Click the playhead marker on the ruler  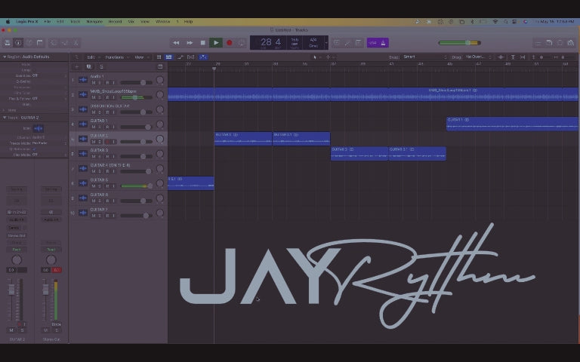click(x=214, y=69)
